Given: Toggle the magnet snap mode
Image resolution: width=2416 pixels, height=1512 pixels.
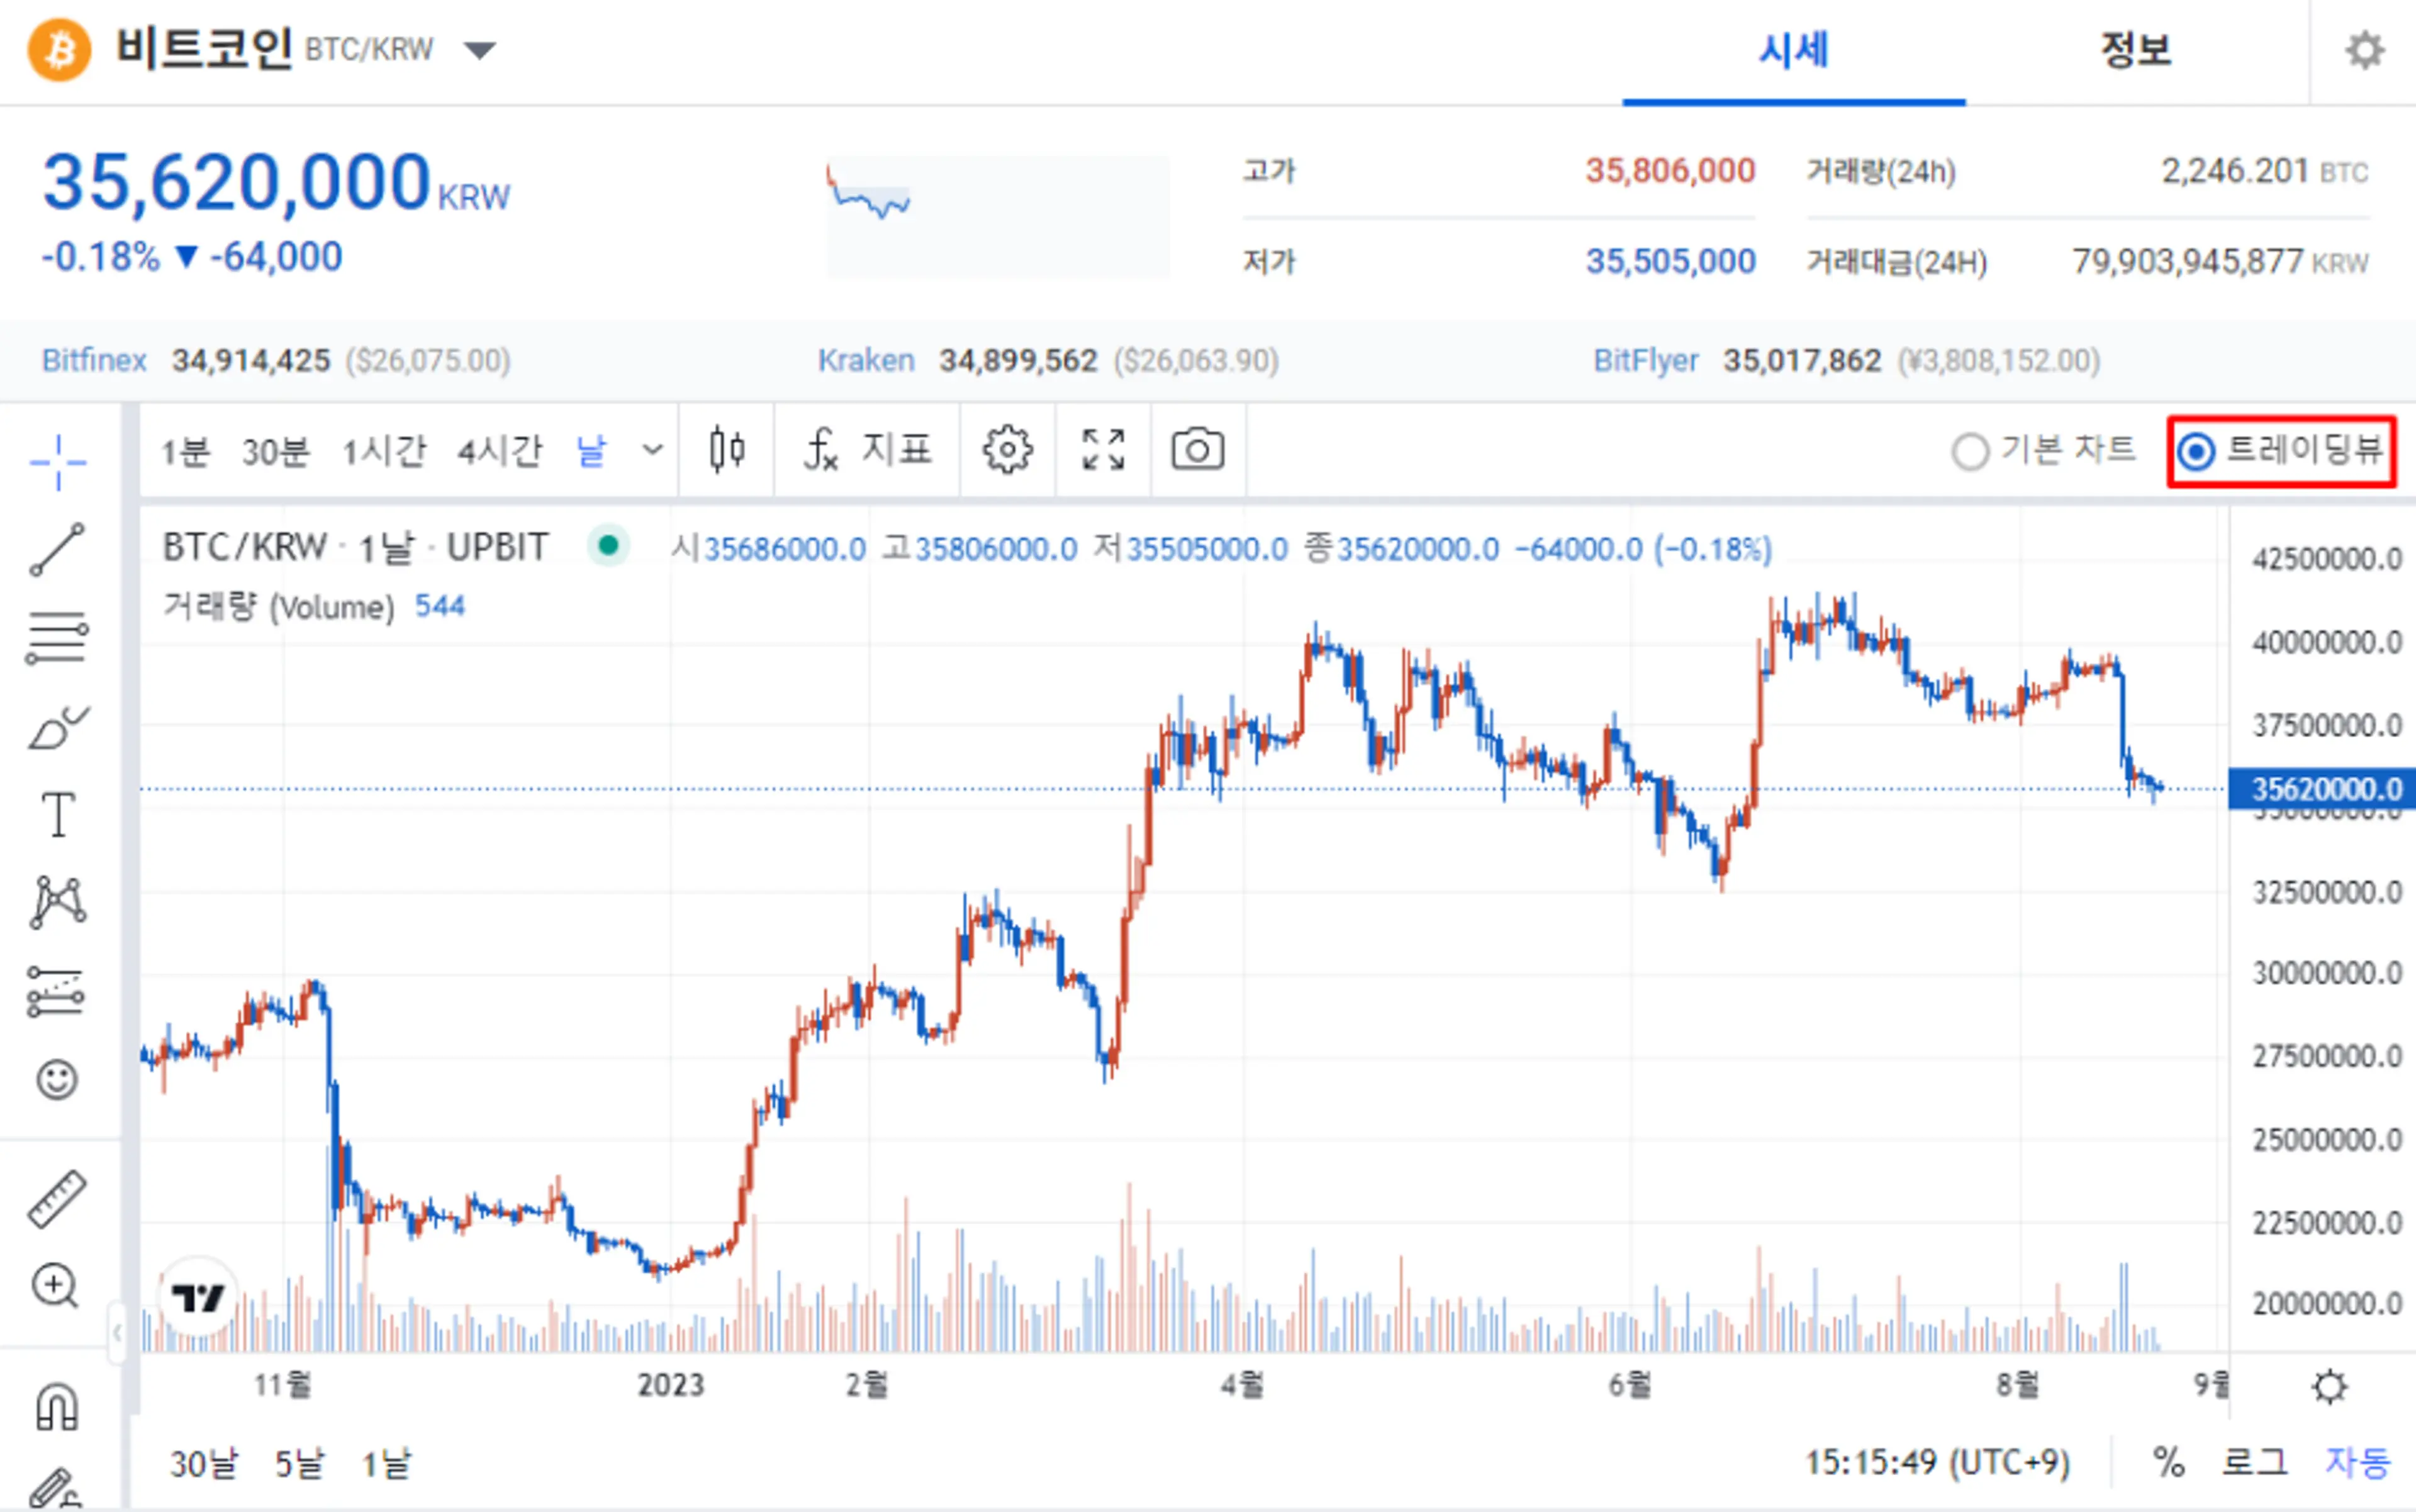Looking at the screenshot, I should click(x=57, y=1406).
